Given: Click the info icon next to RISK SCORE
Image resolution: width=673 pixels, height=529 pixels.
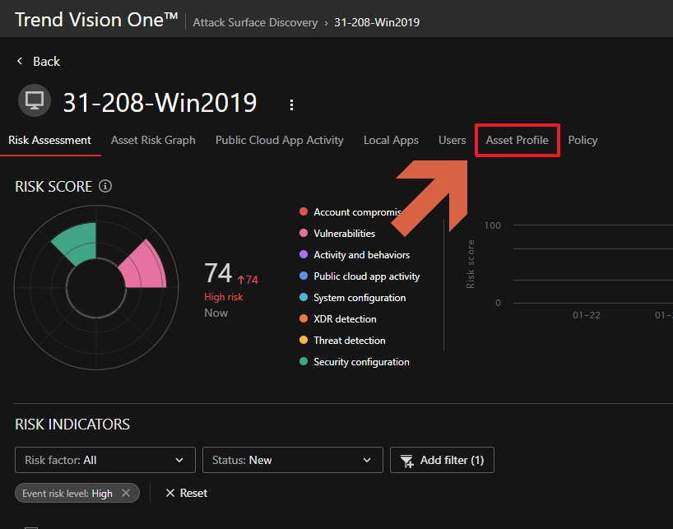Looking at the screenshot, I should (105, 186).
